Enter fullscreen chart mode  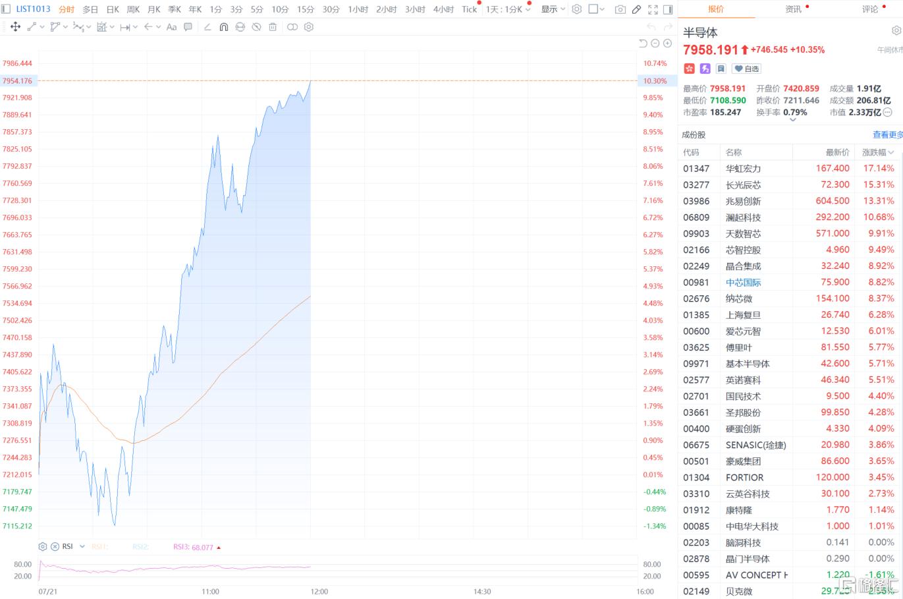(x=653, y=9)
